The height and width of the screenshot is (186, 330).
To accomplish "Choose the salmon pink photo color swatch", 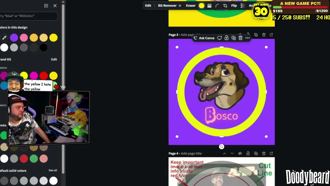I will (44, 159).
